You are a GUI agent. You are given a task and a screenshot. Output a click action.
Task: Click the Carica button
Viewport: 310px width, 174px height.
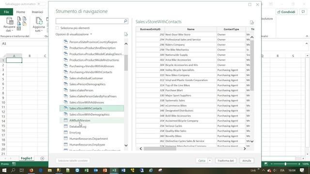pos(202,160)
